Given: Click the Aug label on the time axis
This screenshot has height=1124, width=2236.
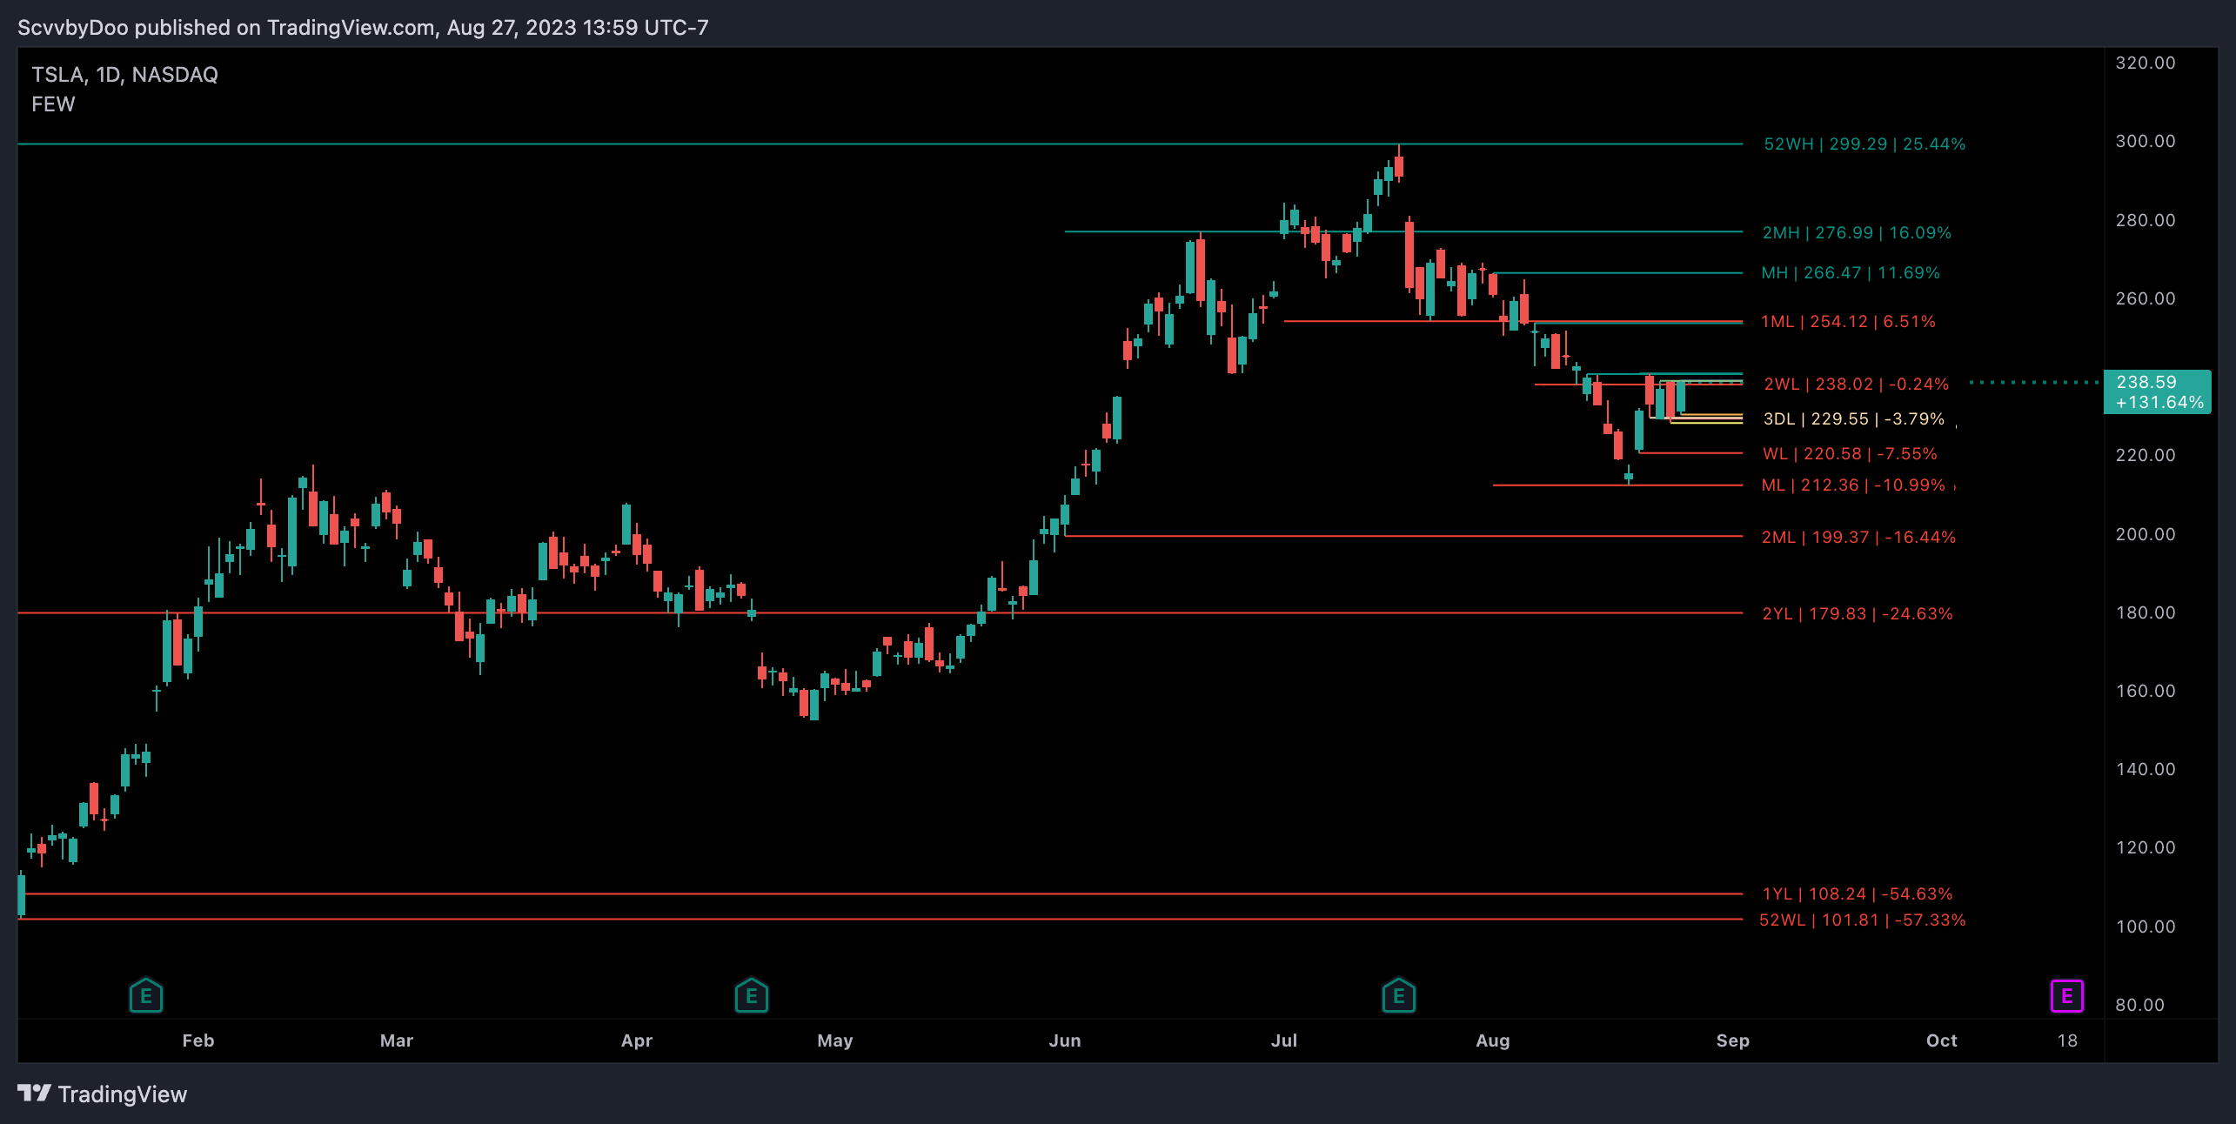Looking at the screenshot, I should [x=1493, y=1040].
